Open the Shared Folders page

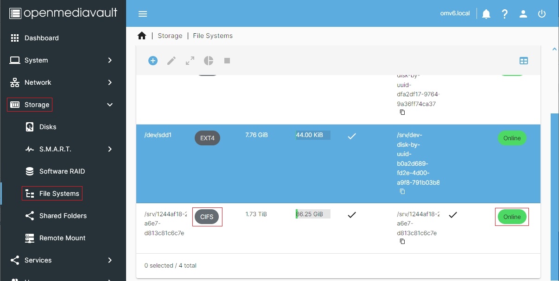63,216
